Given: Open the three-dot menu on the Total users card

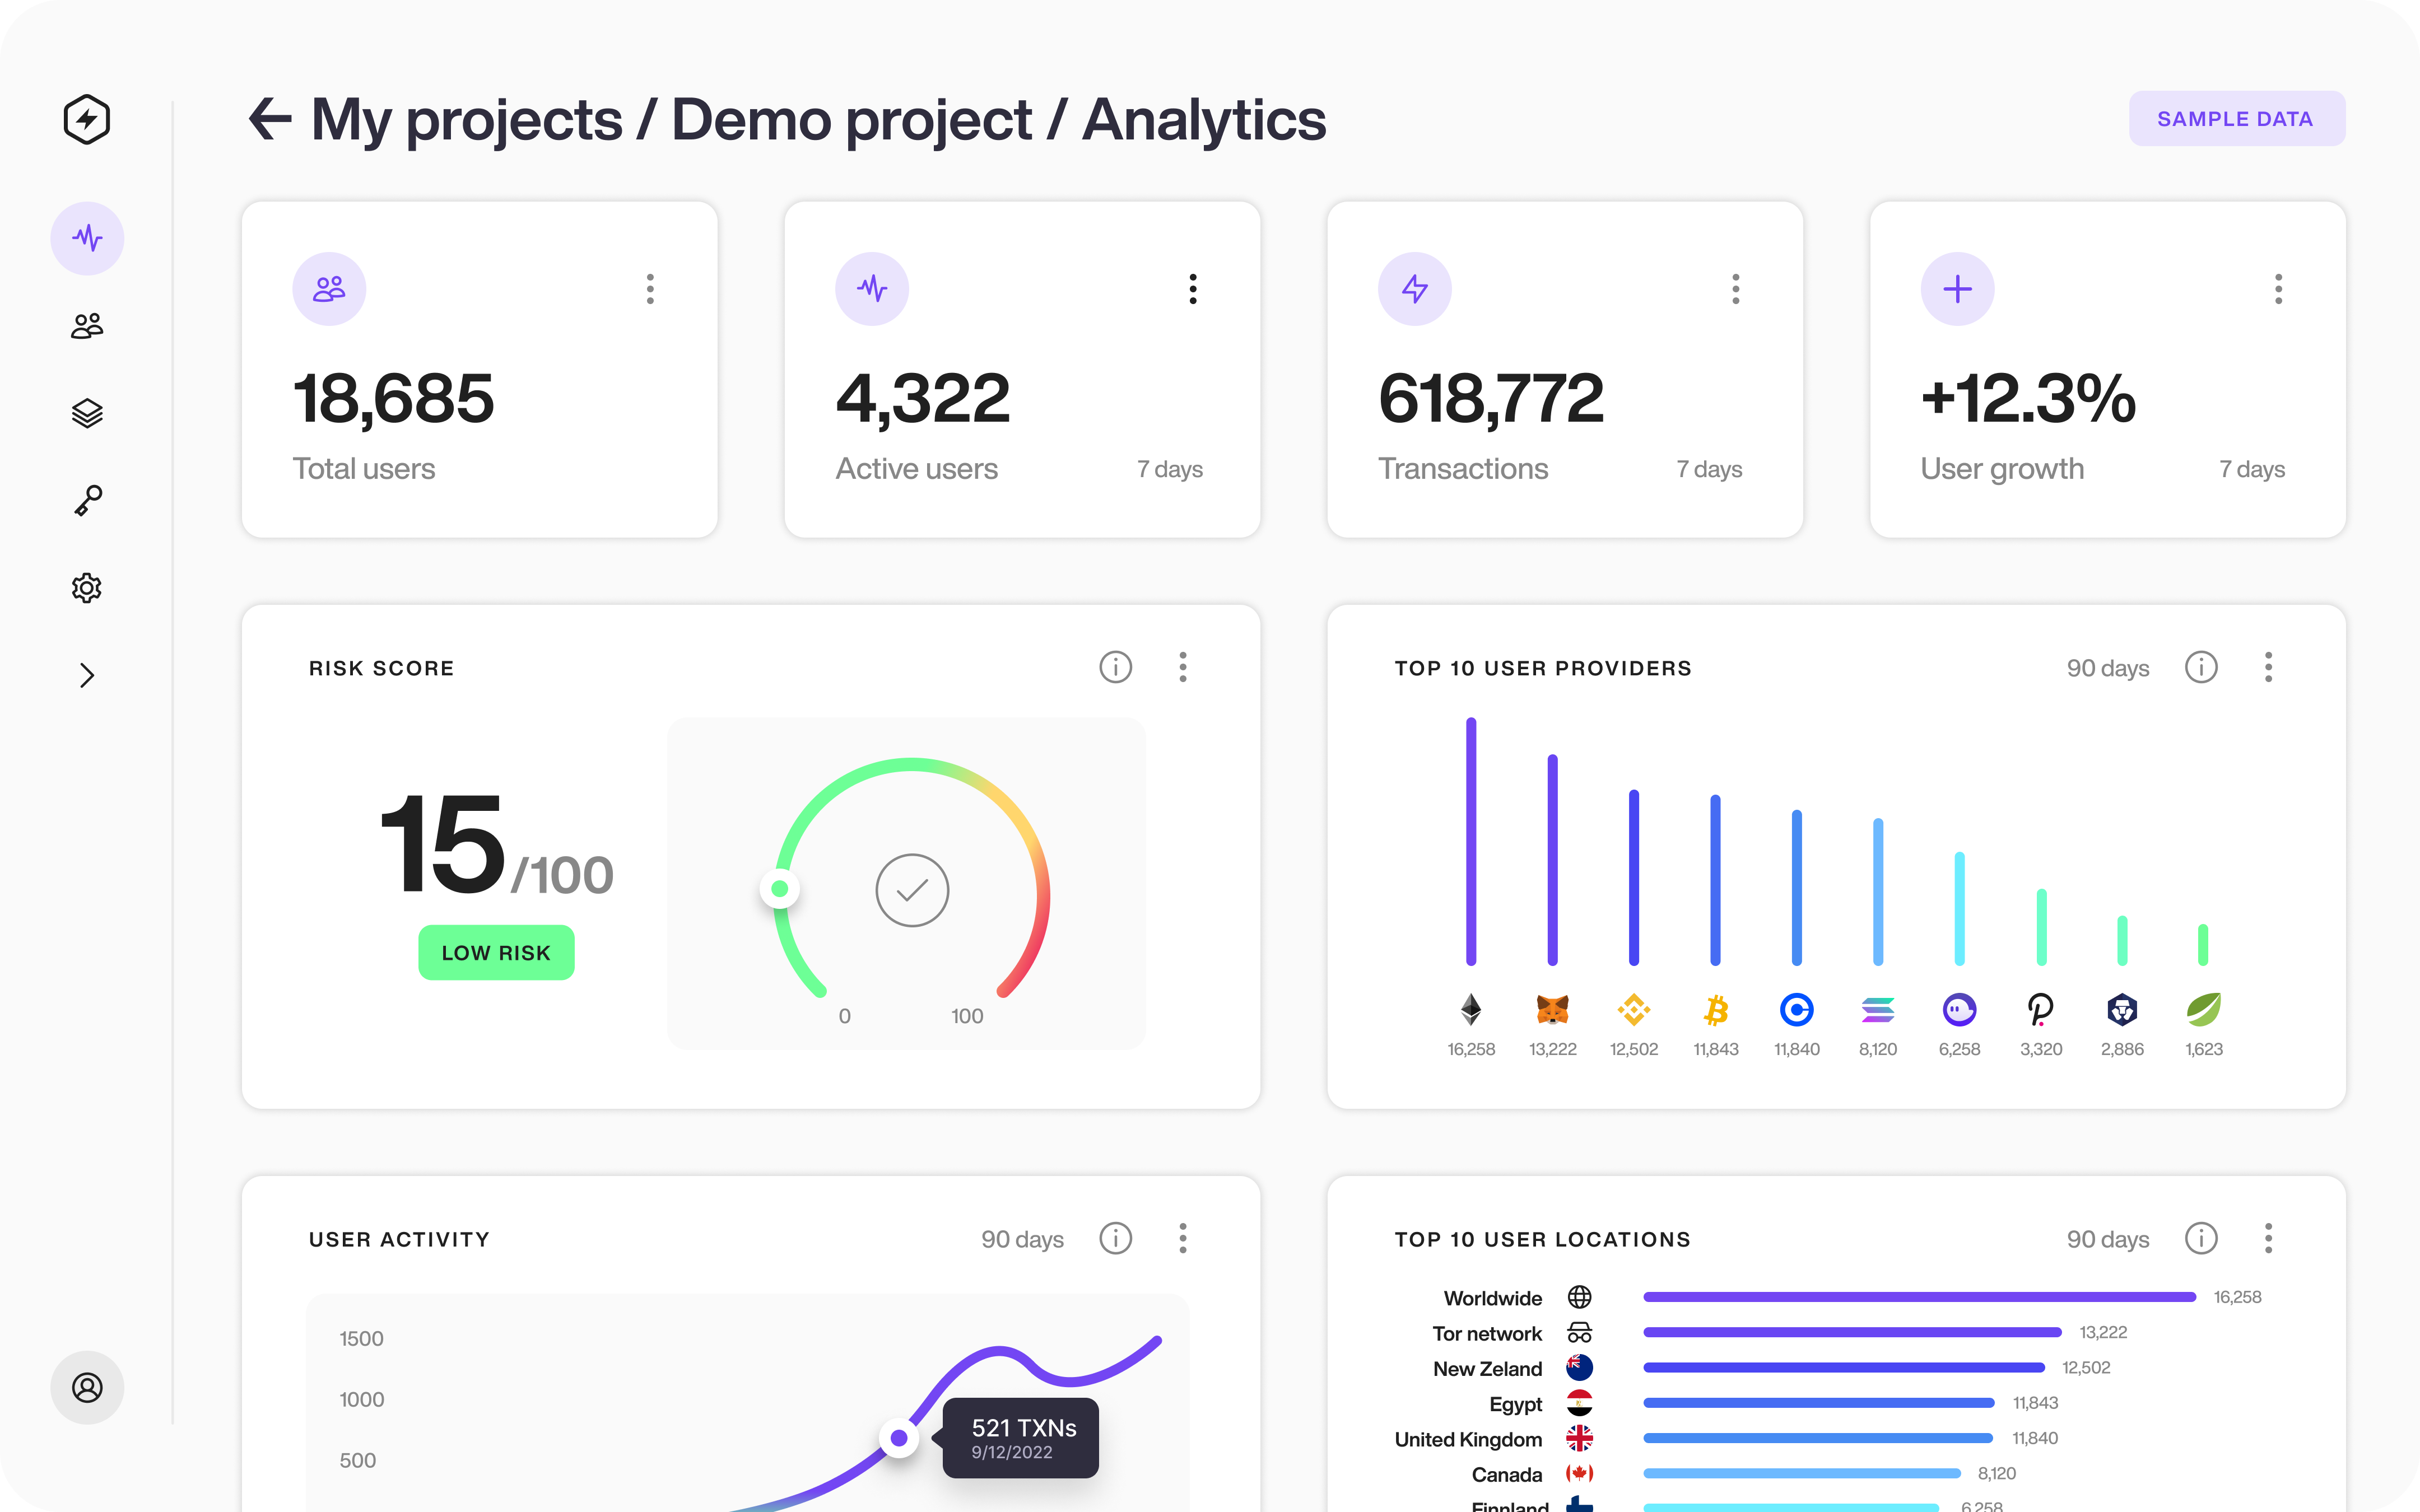Looking at the screenshot, I should click(650, 289).
